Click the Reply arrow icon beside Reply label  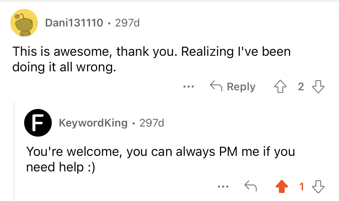point(216,86)
